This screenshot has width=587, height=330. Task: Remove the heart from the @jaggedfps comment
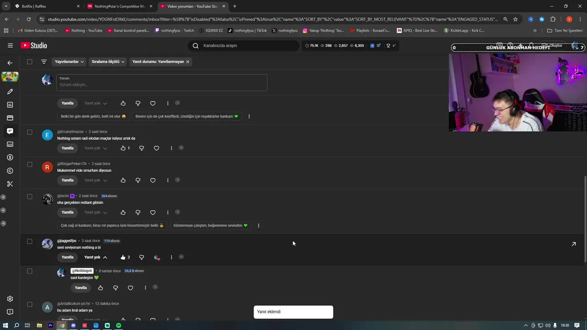157,257
